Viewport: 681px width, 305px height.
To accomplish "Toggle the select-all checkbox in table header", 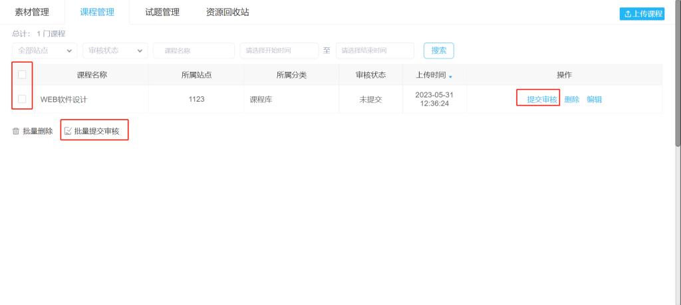I will click(22, 74).
